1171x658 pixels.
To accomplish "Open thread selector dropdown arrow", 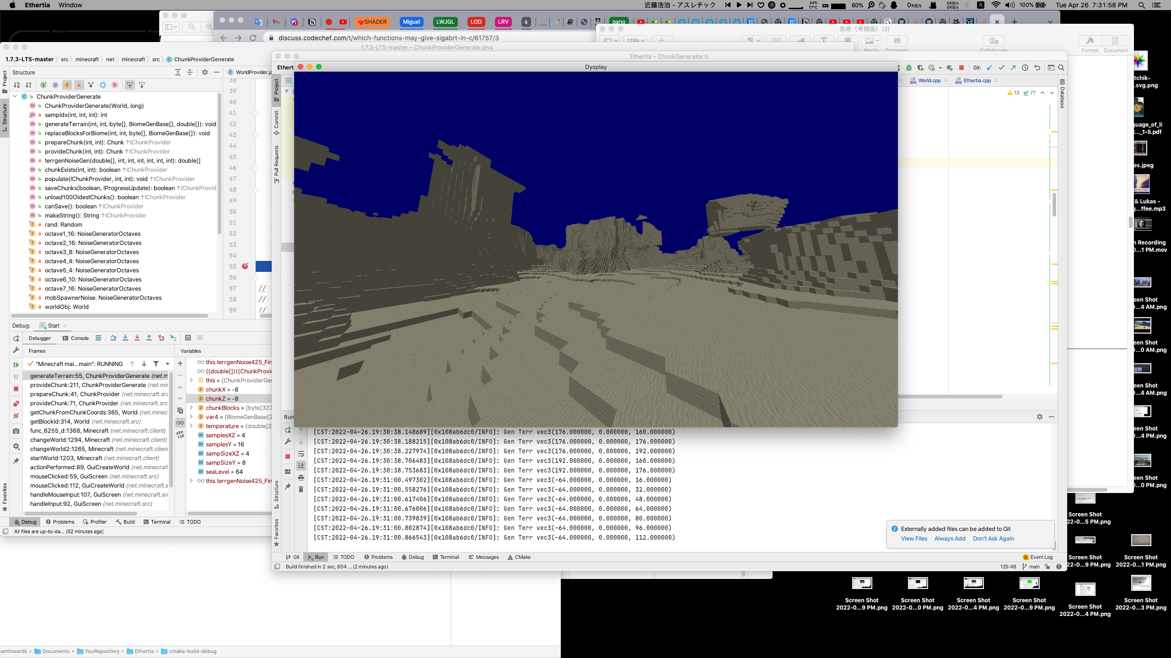I will [168, 364].
